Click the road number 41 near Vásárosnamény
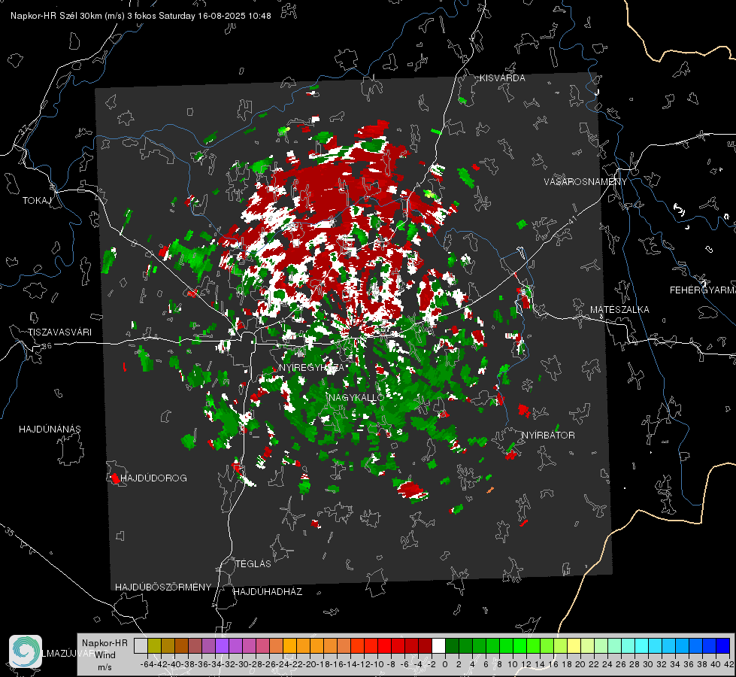This screenshot has height=677, width=736. (x=572, y=220)
